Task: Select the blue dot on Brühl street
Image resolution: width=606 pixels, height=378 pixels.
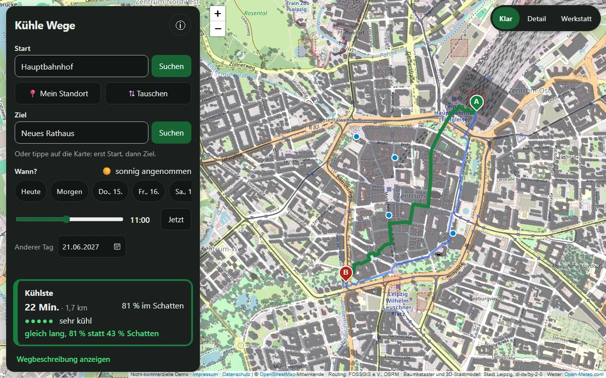Action: [x=395, y=158]
